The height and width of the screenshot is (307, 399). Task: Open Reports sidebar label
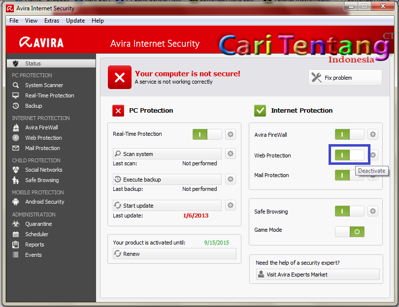pos(34,245)
